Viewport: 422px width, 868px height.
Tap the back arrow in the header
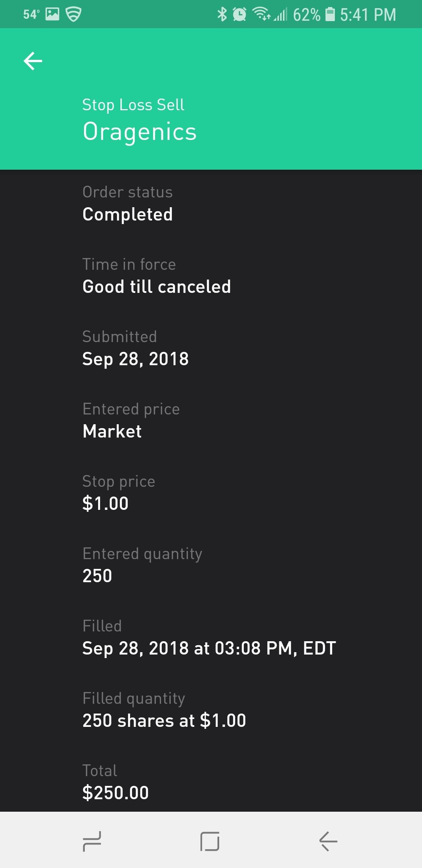pyautogui.click(x=33, y=61)
